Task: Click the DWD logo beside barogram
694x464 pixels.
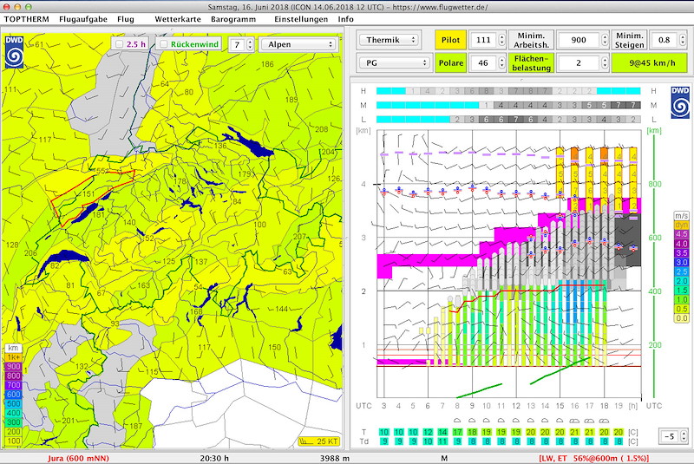Action: pos(680,102)
